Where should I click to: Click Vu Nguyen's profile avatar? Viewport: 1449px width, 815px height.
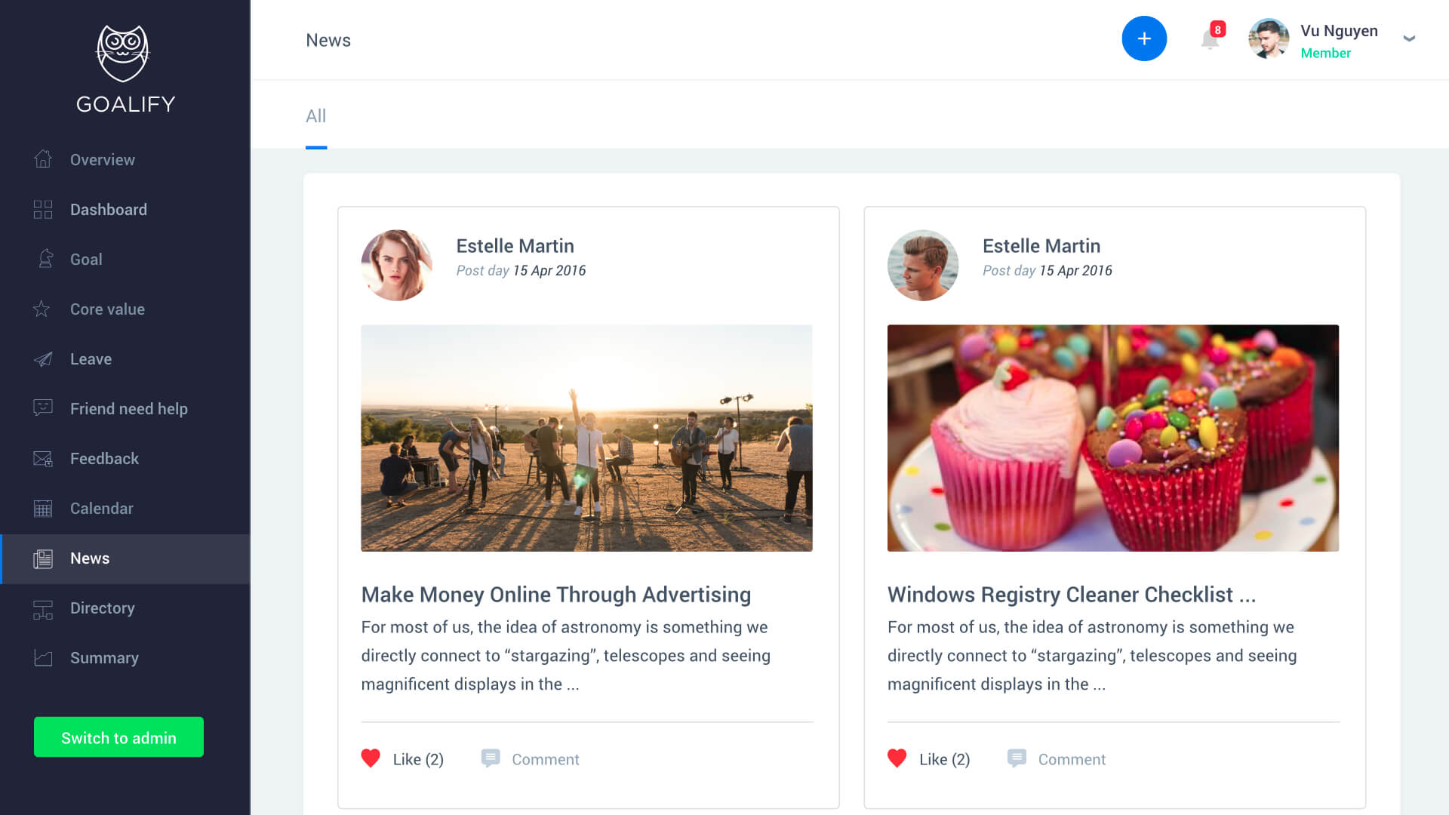(1269, 38)
